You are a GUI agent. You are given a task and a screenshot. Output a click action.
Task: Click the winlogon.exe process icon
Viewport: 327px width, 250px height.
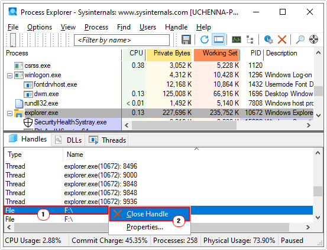(18, 75)
